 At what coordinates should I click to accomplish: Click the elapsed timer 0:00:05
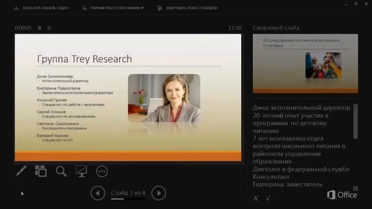[x=23, y=28]
